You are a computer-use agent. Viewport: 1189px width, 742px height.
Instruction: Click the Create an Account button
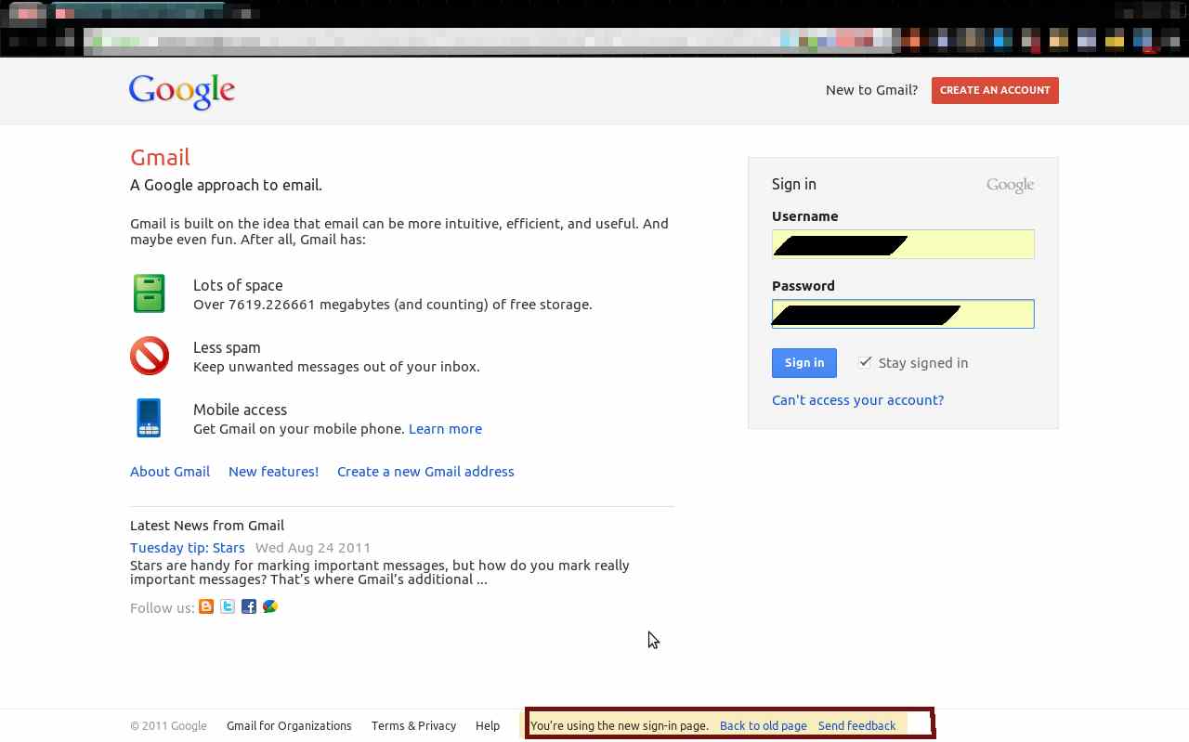(x=995, y=90)
